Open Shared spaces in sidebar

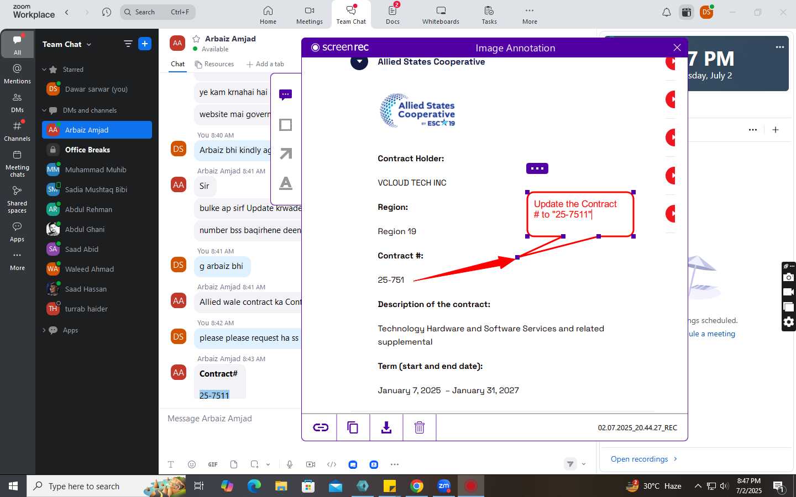[x=17, y=199]
